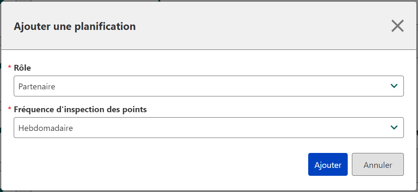418x192 pixels.
Task: Open the Fréquence d'inspection des points dropdown
Action: [x=209, y=128]
